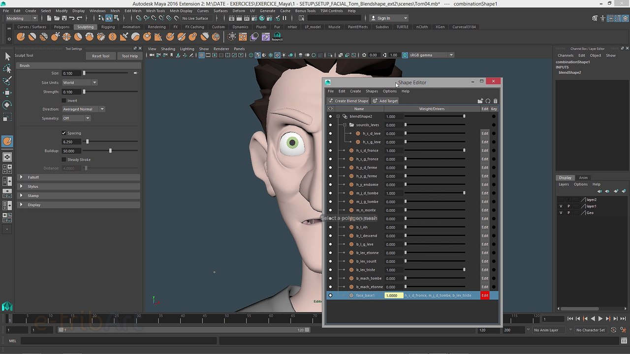
Task: Switch to the Rigging shelf tab
Action: point(108,27)
